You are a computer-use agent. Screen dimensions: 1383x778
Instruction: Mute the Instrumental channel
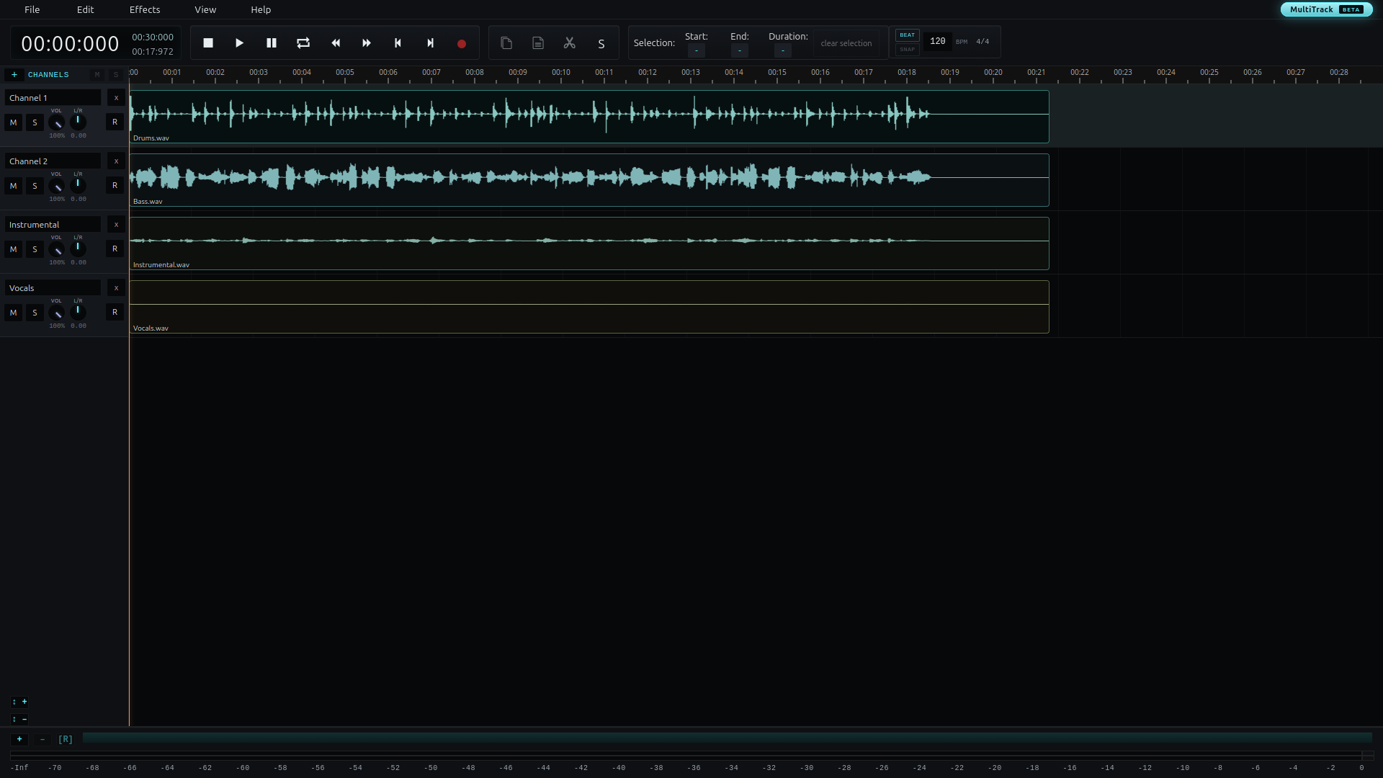coord(13,249)
